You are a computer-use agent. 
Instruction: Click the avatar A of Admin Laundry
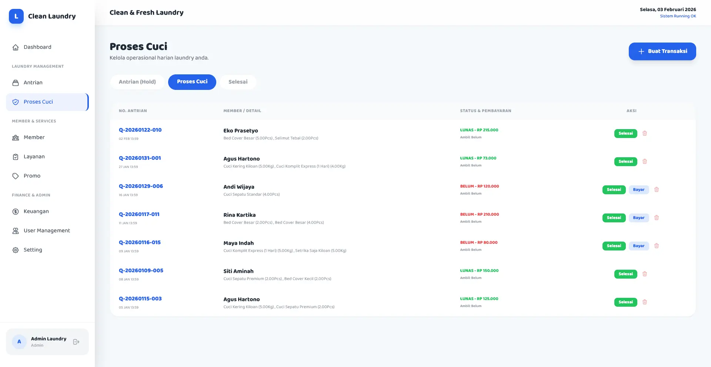(19, 342)
